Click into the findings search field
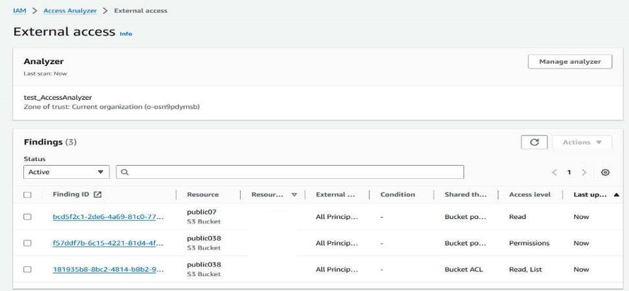629x291 pixels. pos(292,172)
